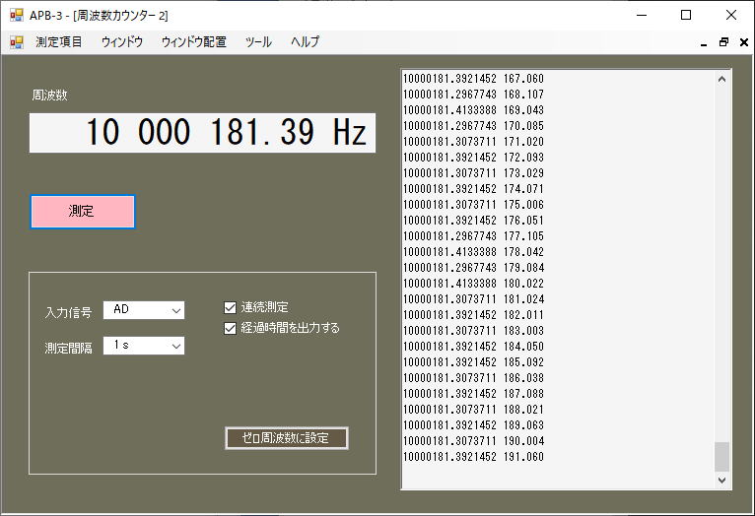Click the pink 測定 button
755x516 pixels.
pos(83,212)
